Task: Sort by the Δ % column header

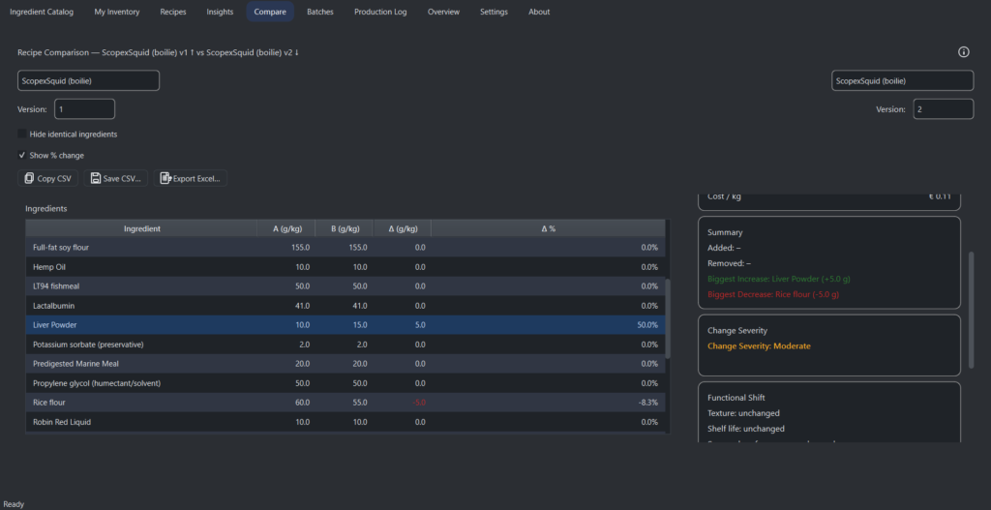Action: tap(548, 228)
